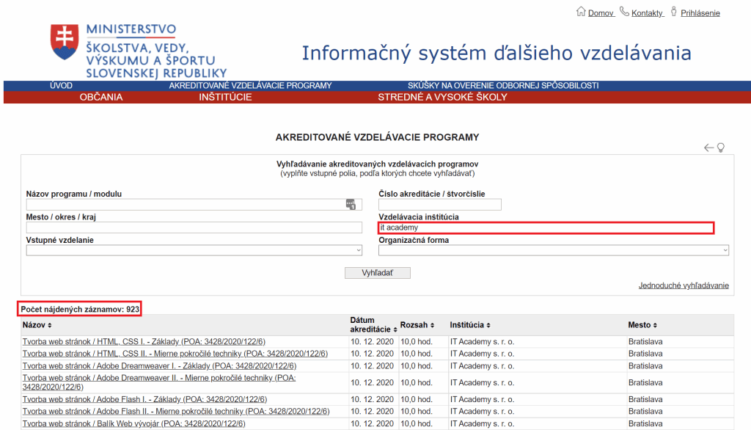
Task: Click the Ministry coat of arms logo
Action: point(65,43)
